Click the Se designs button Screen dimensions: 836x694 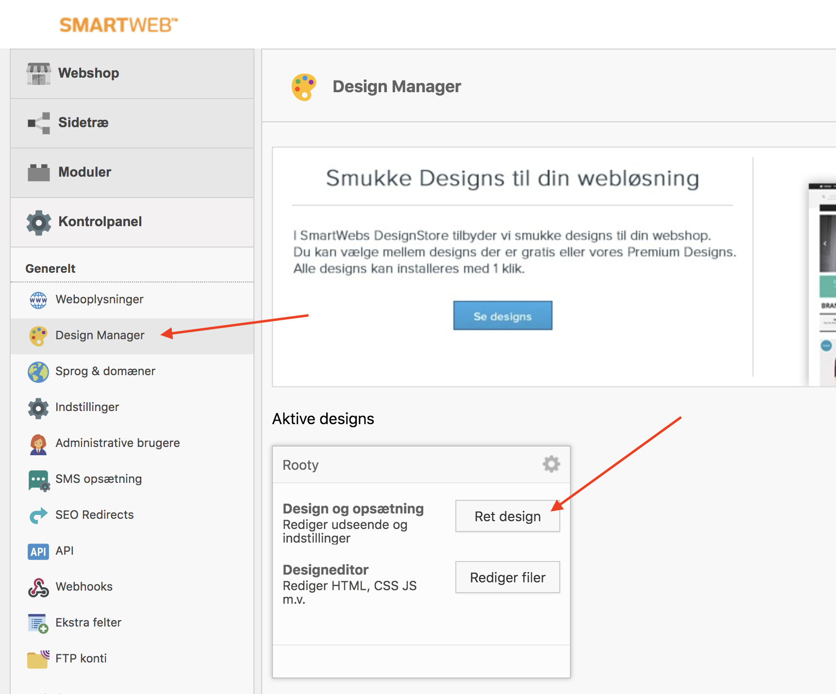(x=502, y=315)
